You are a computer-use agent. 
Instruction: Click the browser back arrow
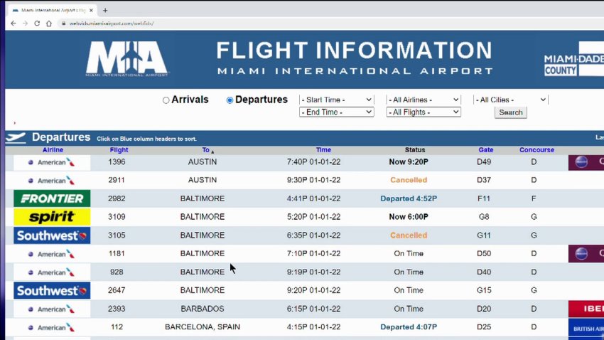pyautogui.click(x=14, y=23)
